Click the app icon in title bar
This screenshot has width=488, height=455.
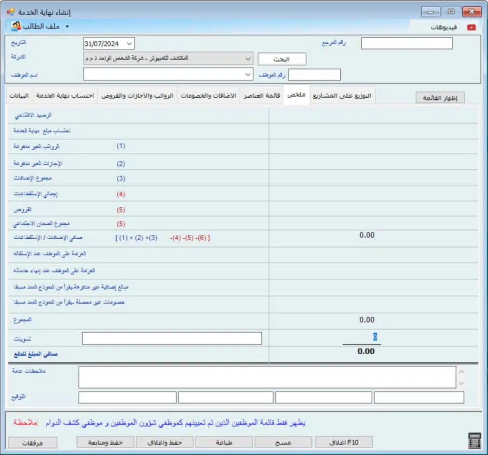pyautogui.click(x=10, y=11)
